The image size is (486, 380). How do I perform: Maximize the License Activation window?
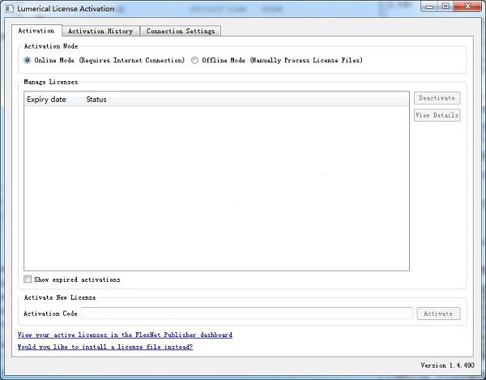click(x=446, y=6)
